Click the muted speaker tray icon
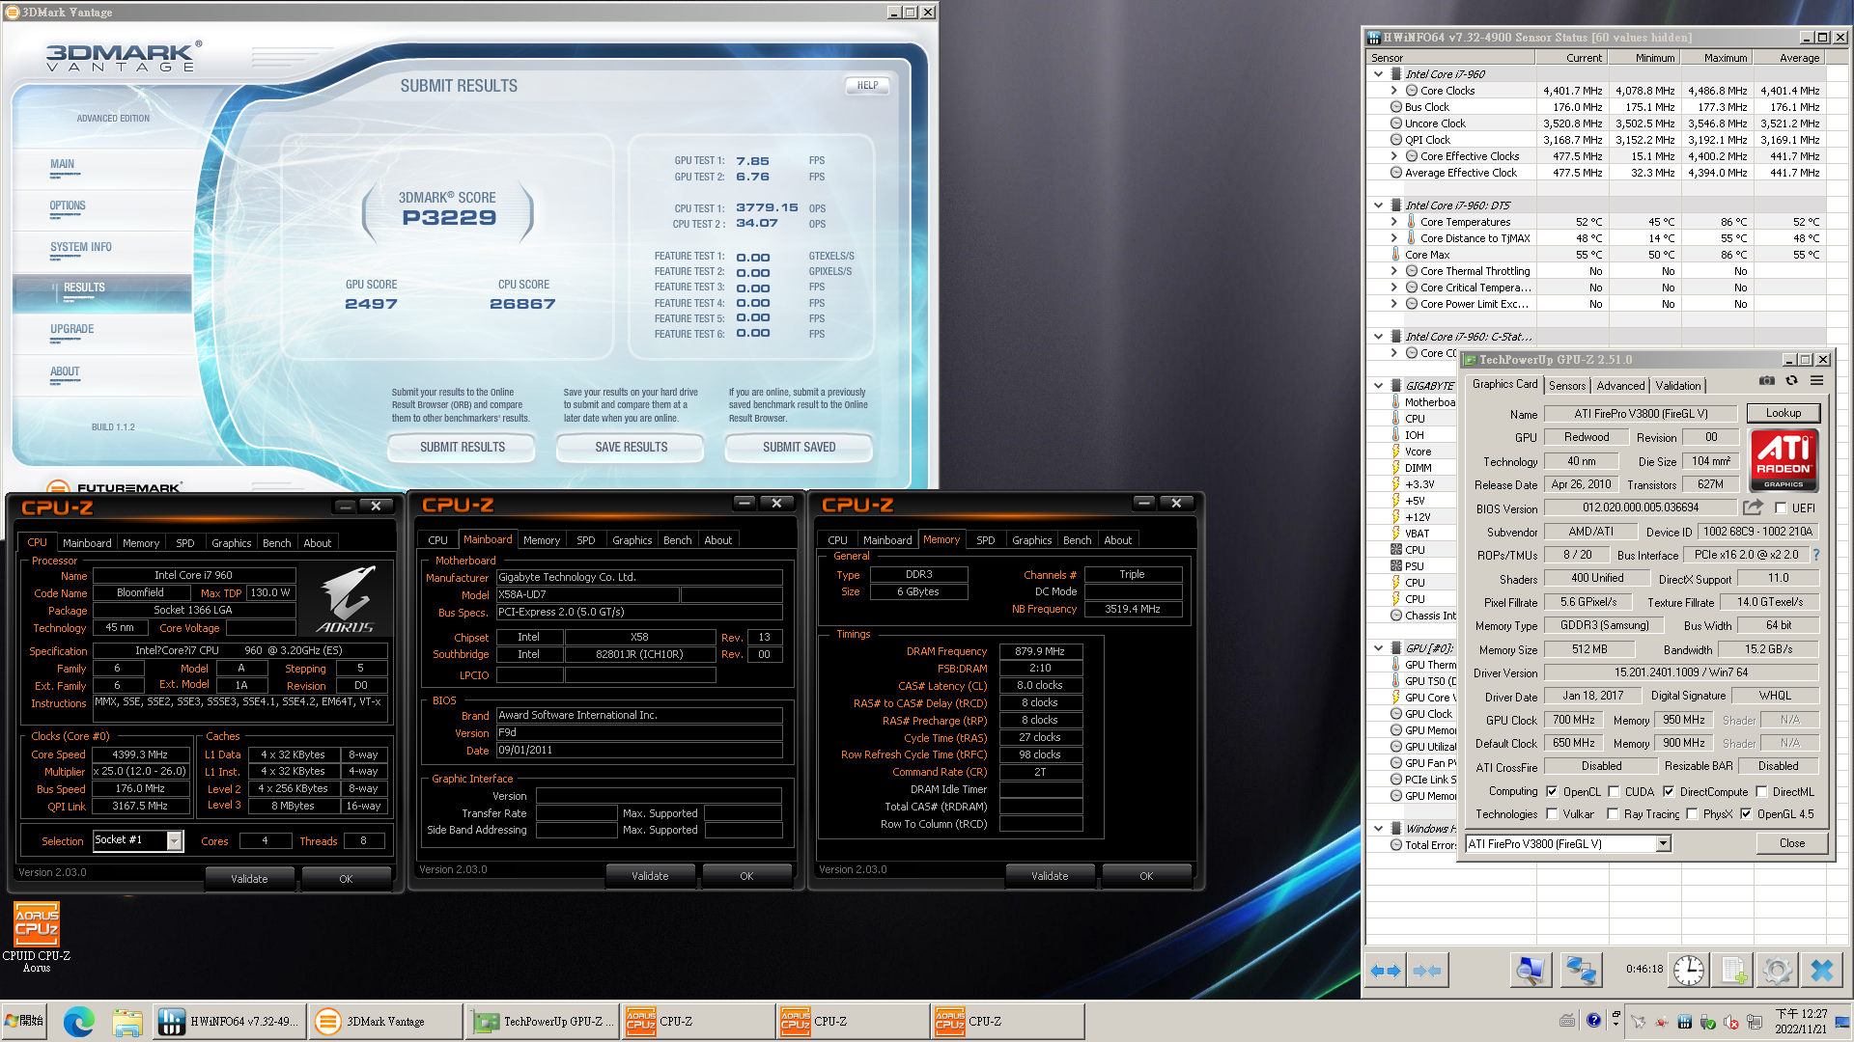 click(1730, 1023)
